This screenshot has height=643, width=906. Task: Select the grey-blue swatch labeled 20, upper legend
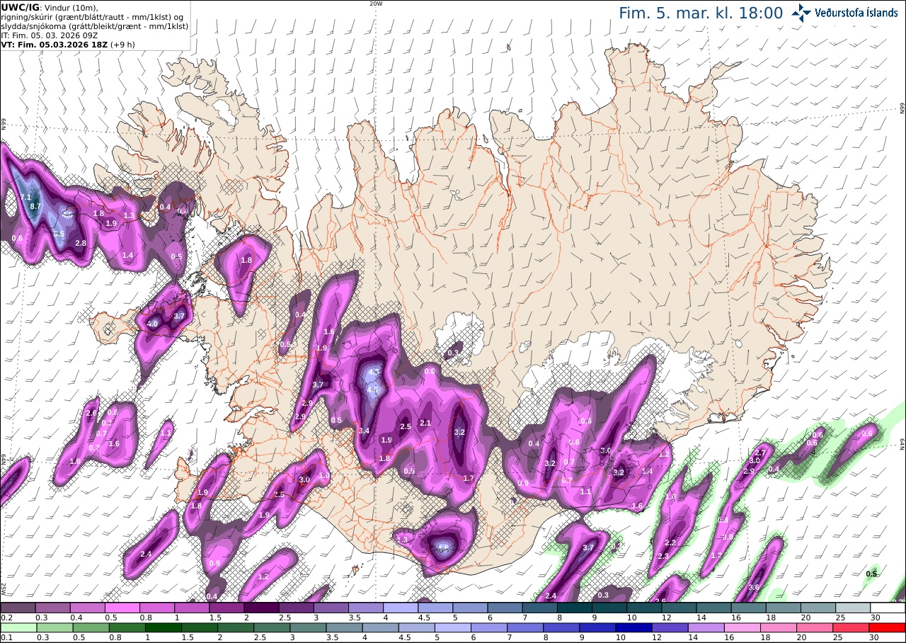[x=819, y=608]
